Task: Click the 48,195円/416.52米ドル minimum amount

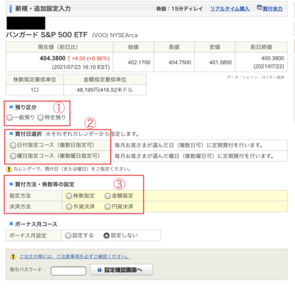Action: tap(105, 90)
